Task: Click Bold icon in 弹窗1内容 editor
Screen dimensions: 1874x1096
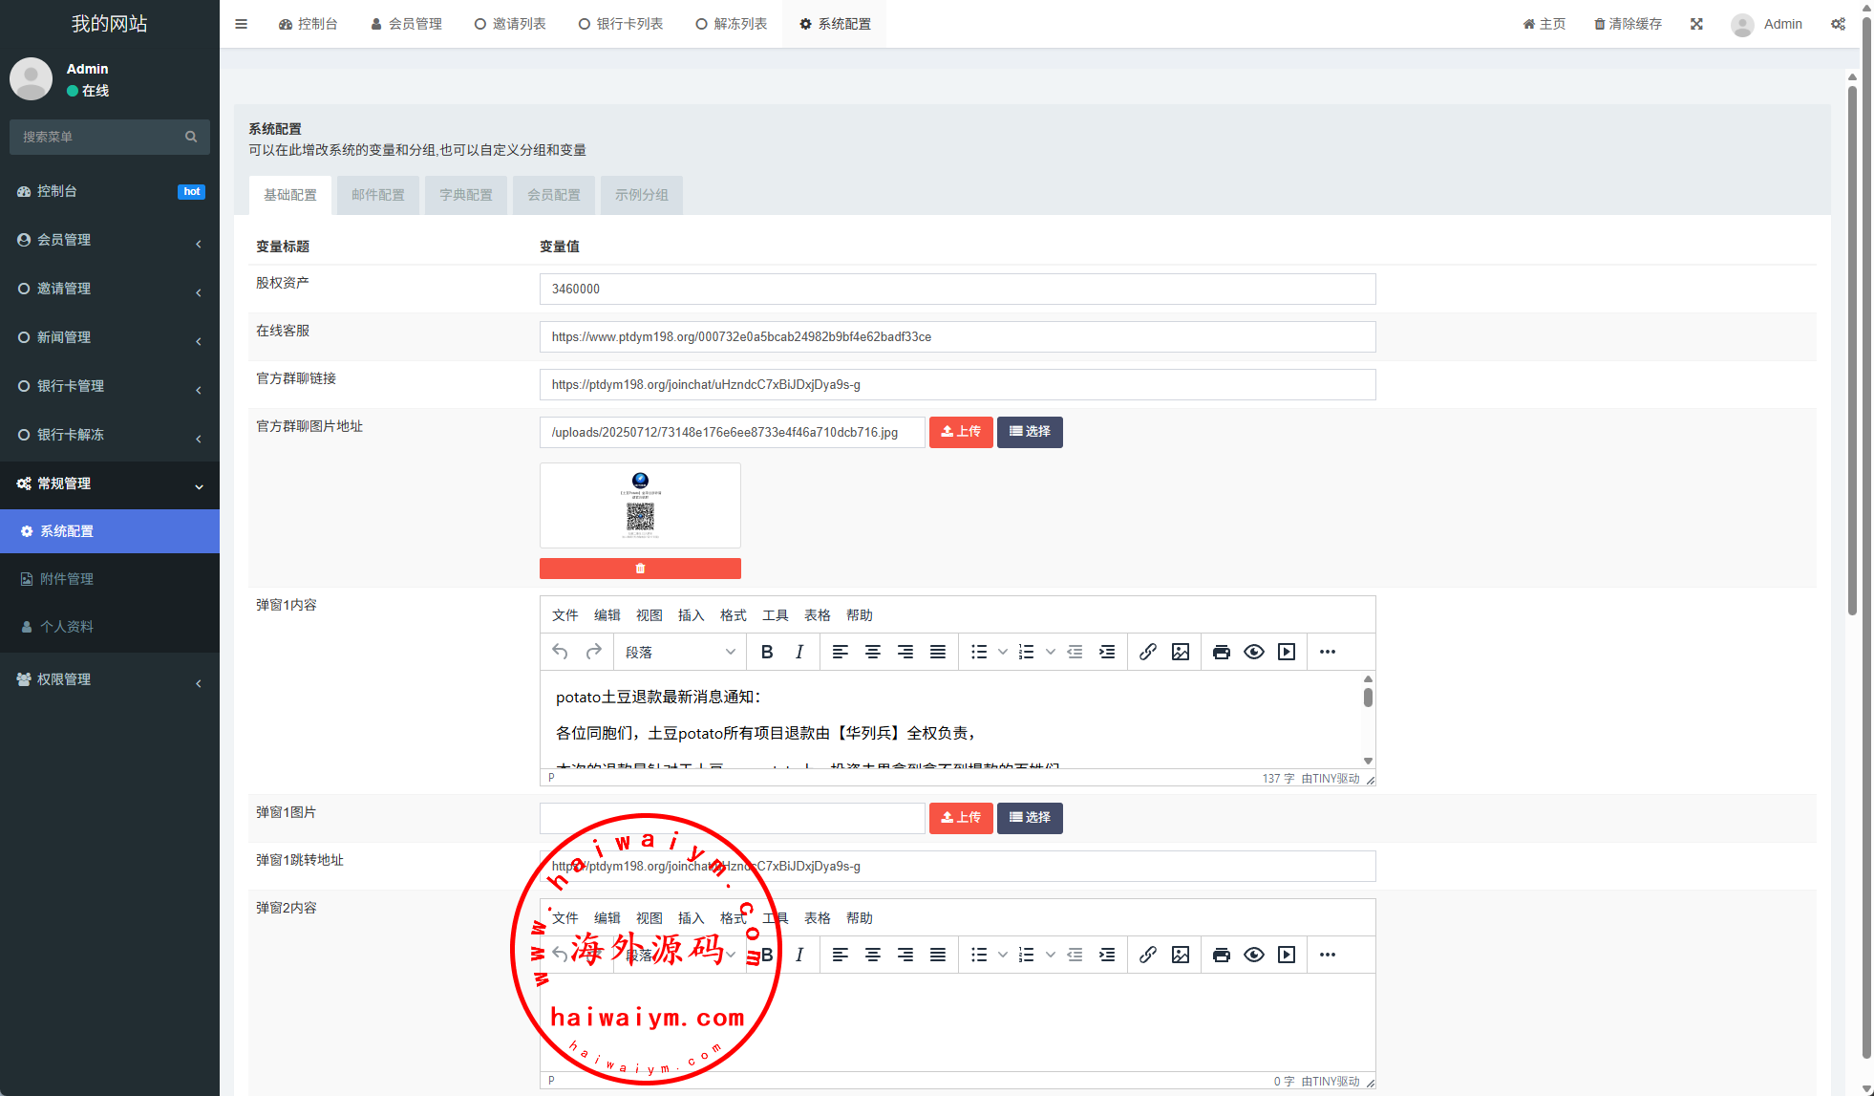Action: (767, 652)
